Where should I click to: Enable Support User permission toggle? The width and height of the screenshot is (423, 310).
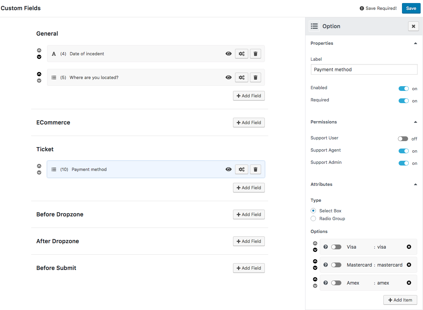(403, 139)
